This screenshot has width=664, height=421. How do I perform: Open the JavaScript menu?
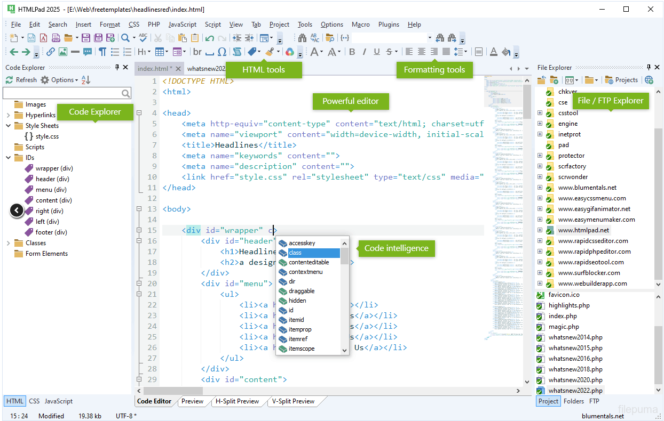(x=182, y=25)
